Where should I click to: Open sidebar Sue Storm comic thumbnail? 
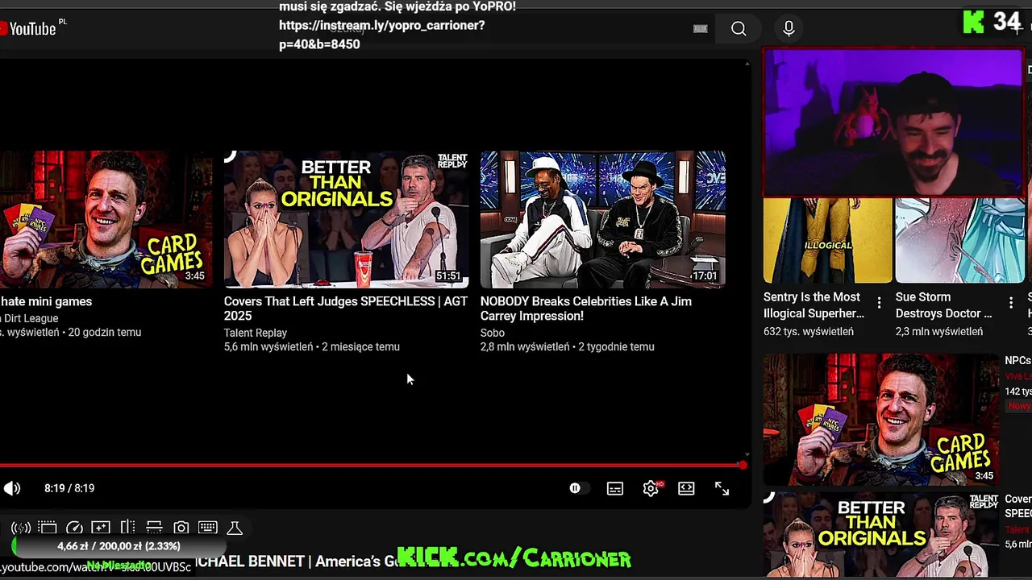coord(959,240)
